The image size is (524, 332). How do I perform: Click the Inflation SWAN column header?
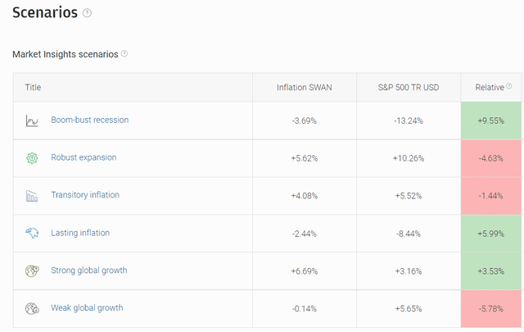[x=304, y=88]
